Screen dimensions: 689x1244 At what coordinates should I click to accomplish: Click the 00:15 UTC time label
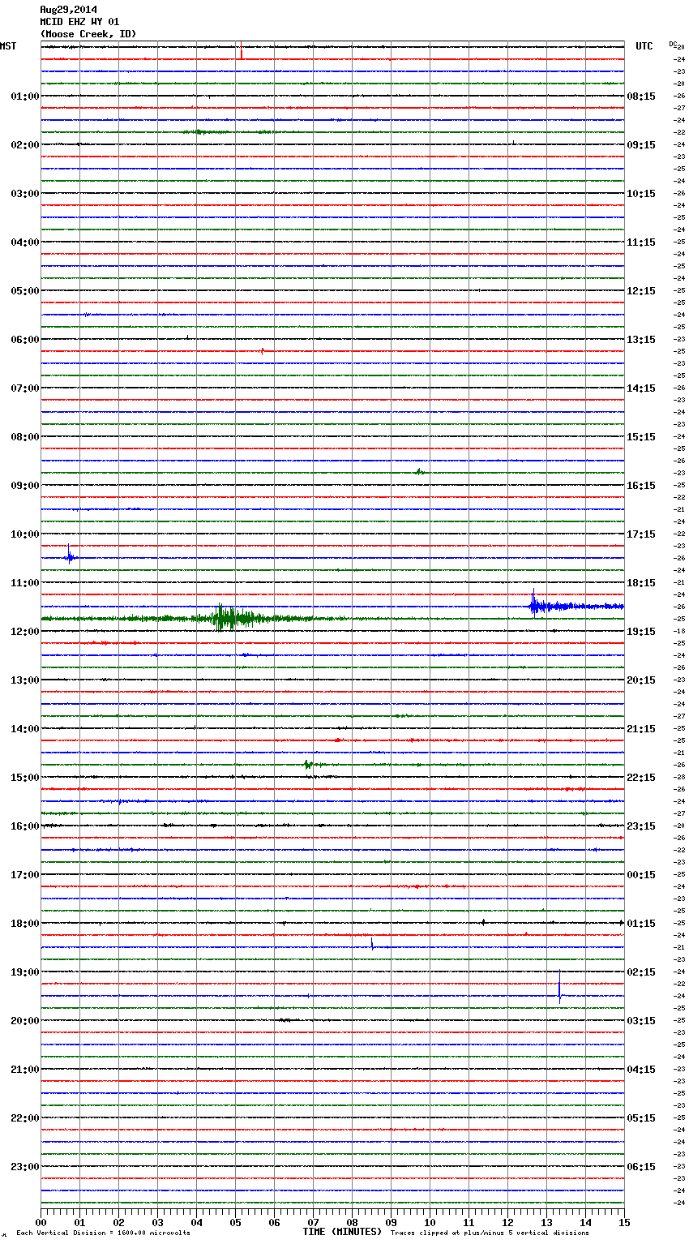point(641,875)
